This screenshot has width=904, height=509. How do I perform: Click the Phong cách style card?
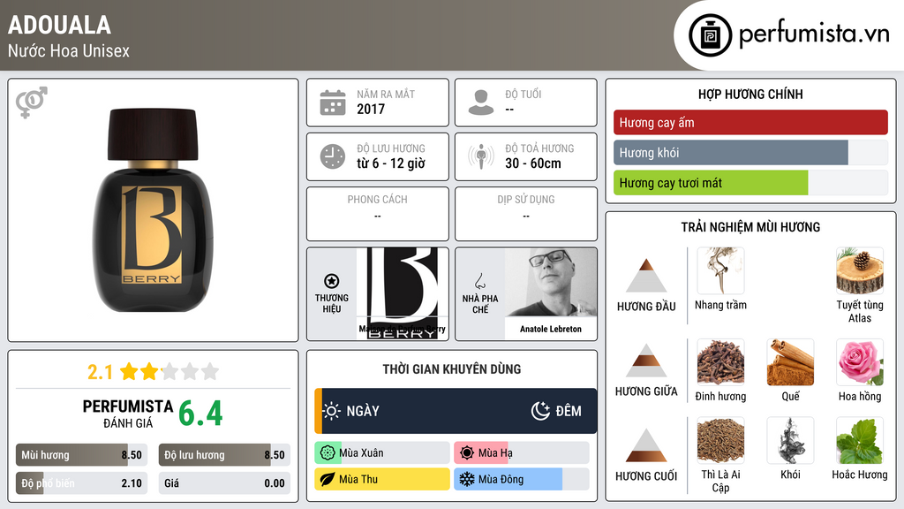378,214
